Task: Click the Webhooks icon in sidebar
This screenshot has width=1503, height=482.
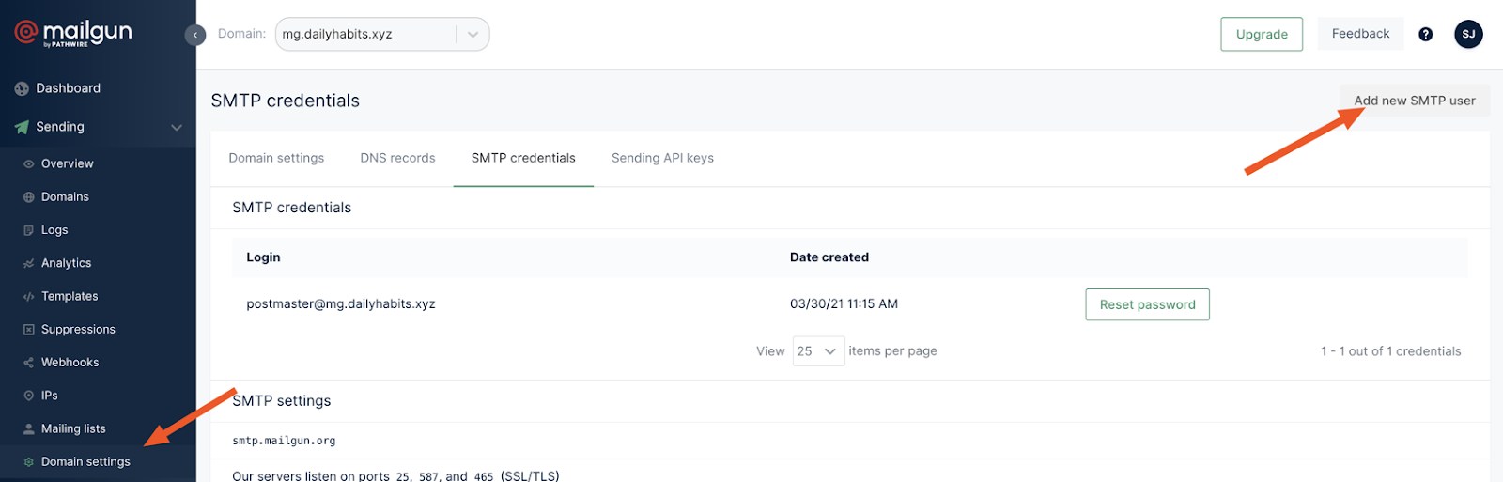Action: pos(29,363)
